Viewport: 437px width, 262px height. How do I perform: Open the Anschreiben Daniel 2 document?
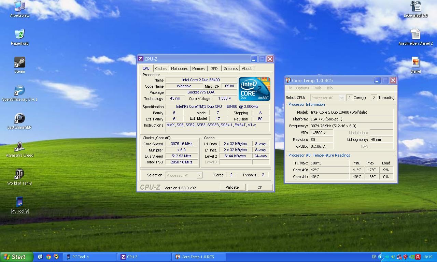[x=415, y=35]
